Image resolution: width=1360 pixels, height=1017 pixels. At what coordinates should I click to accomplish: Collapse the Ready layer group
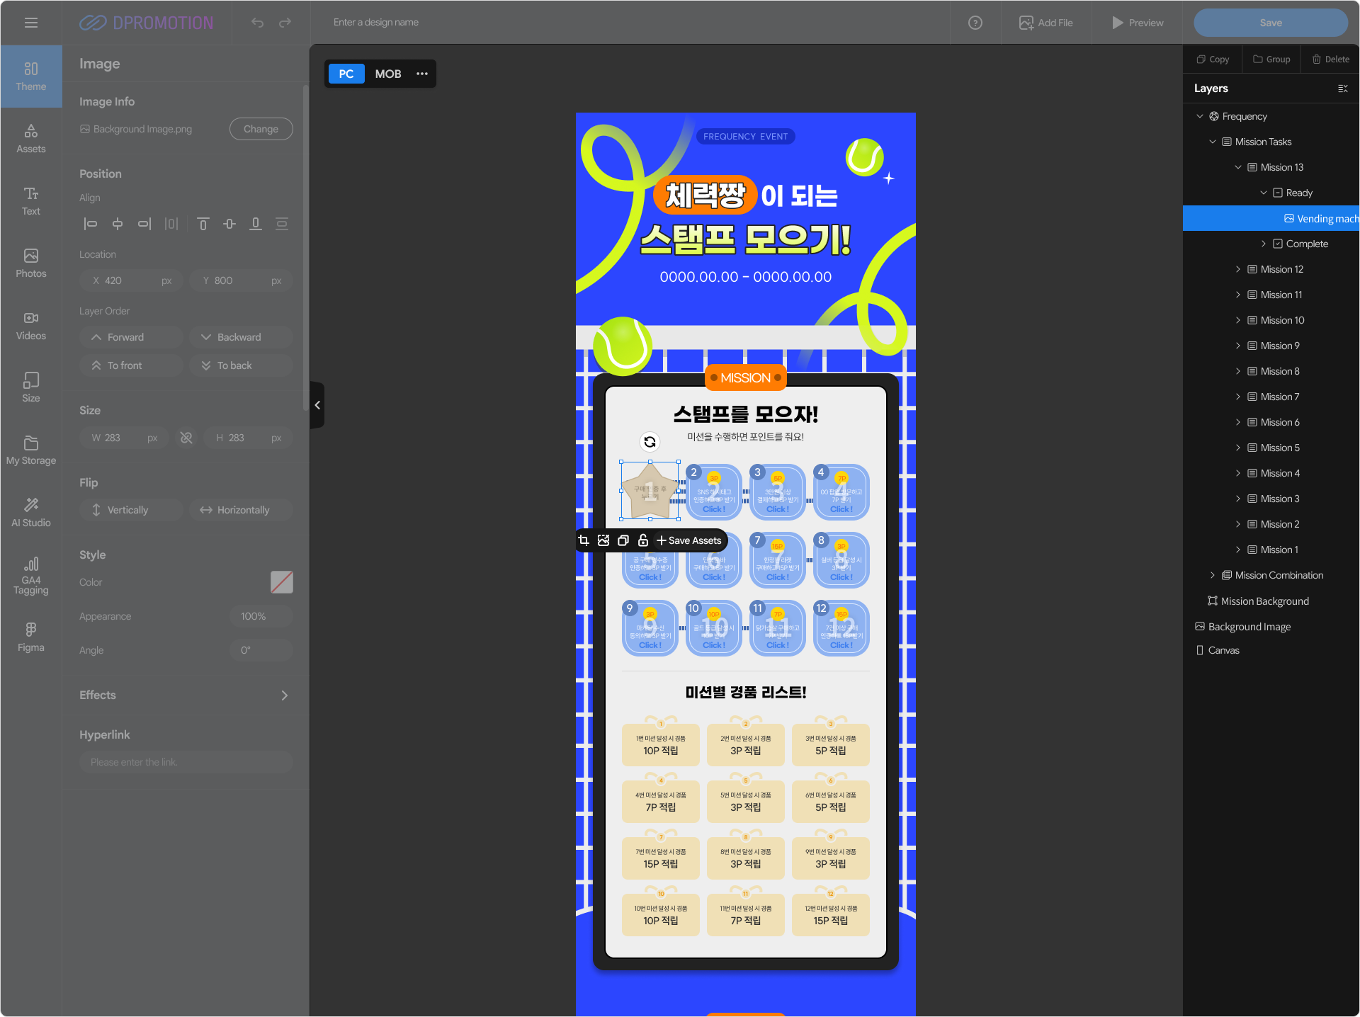(1264, 193)
